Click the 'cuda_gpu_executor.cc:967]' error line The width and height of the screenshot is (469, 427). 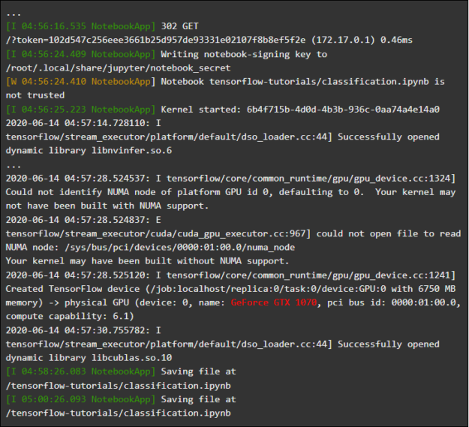(233, 233)
